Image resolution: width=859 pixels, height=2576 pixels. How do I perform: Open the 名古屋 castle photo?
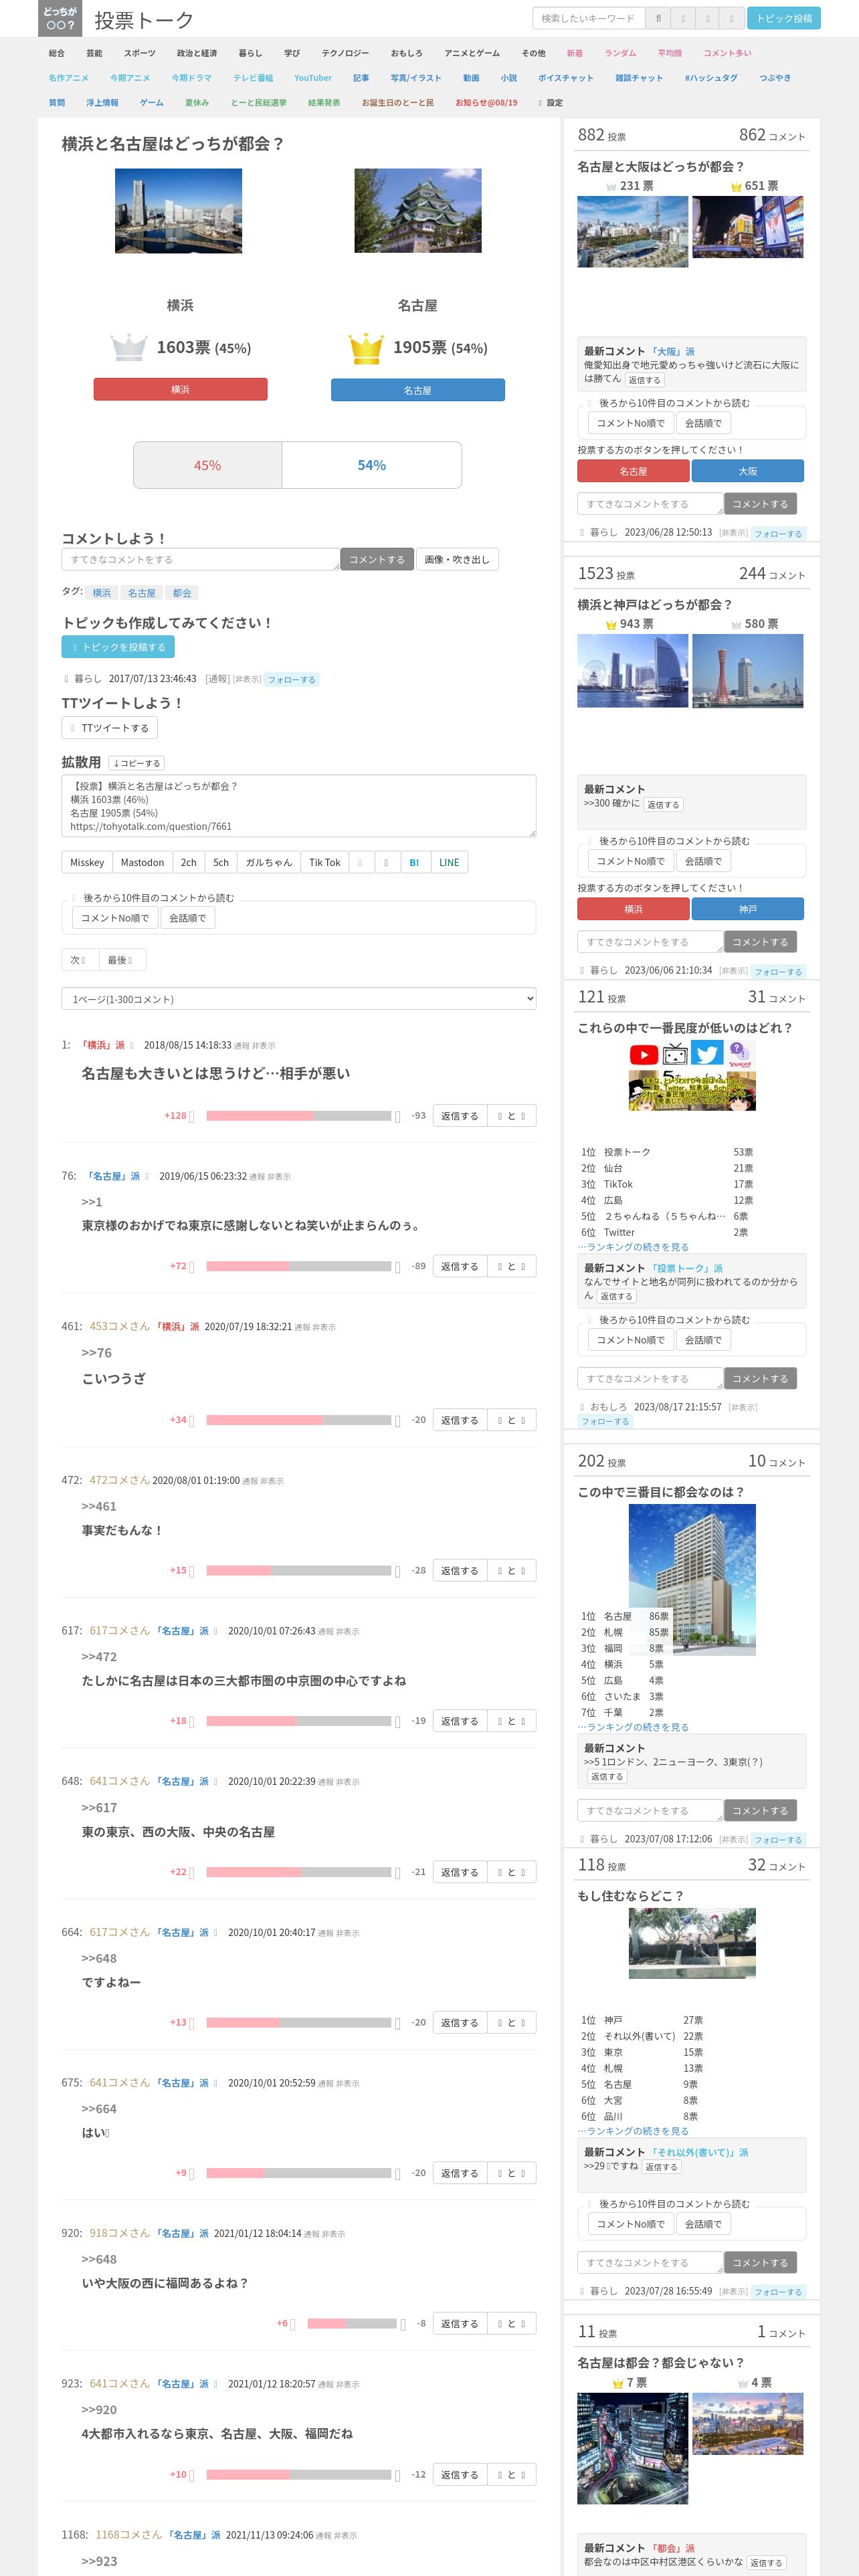418,210
